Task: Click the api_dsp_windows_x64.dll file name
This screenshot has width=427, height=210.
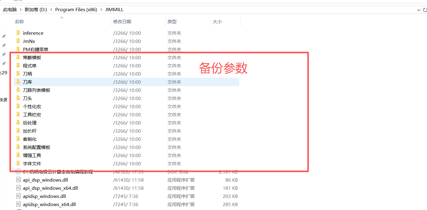Action: pyautogui.click(x=50, y=188)
